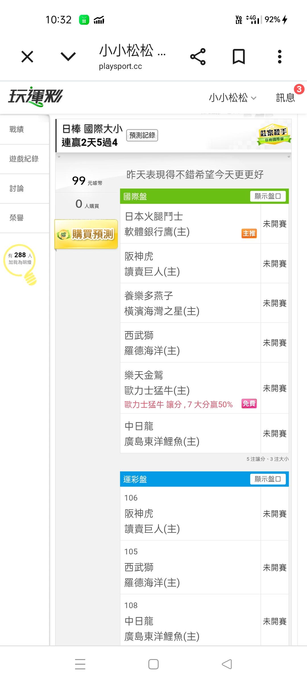Tap the share icon

198,57
